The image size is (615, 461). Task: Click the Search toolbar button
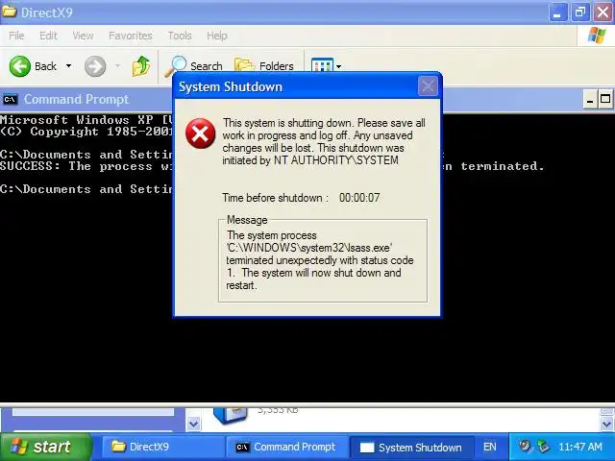point(194,66)
